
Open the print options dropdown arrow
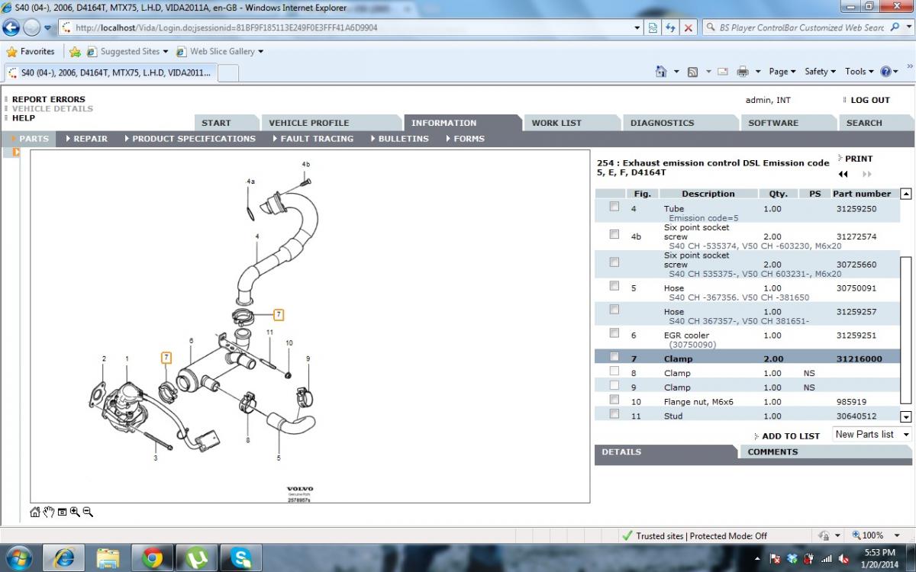[757, 72]
